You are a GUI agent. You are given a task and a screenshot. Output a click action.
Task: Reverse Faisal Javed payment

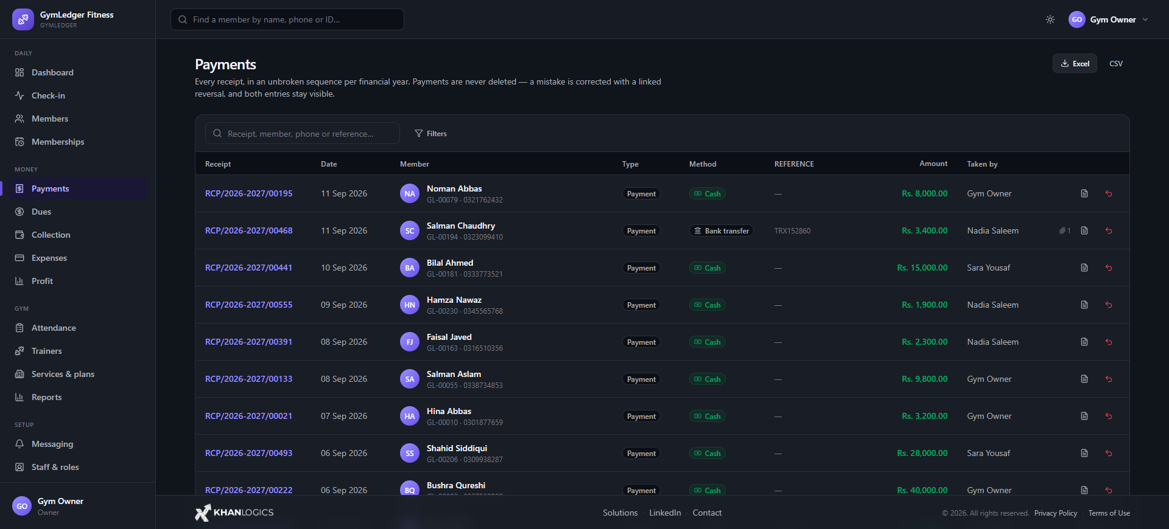pyautogui.click(x=1109, y=342)
